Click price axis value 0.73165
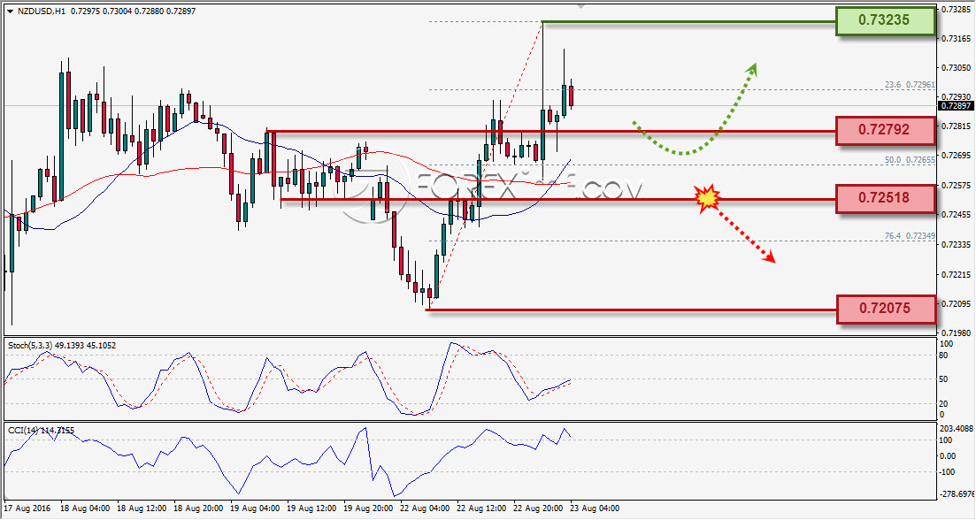The image size is (976, 520). pos(957,39)
